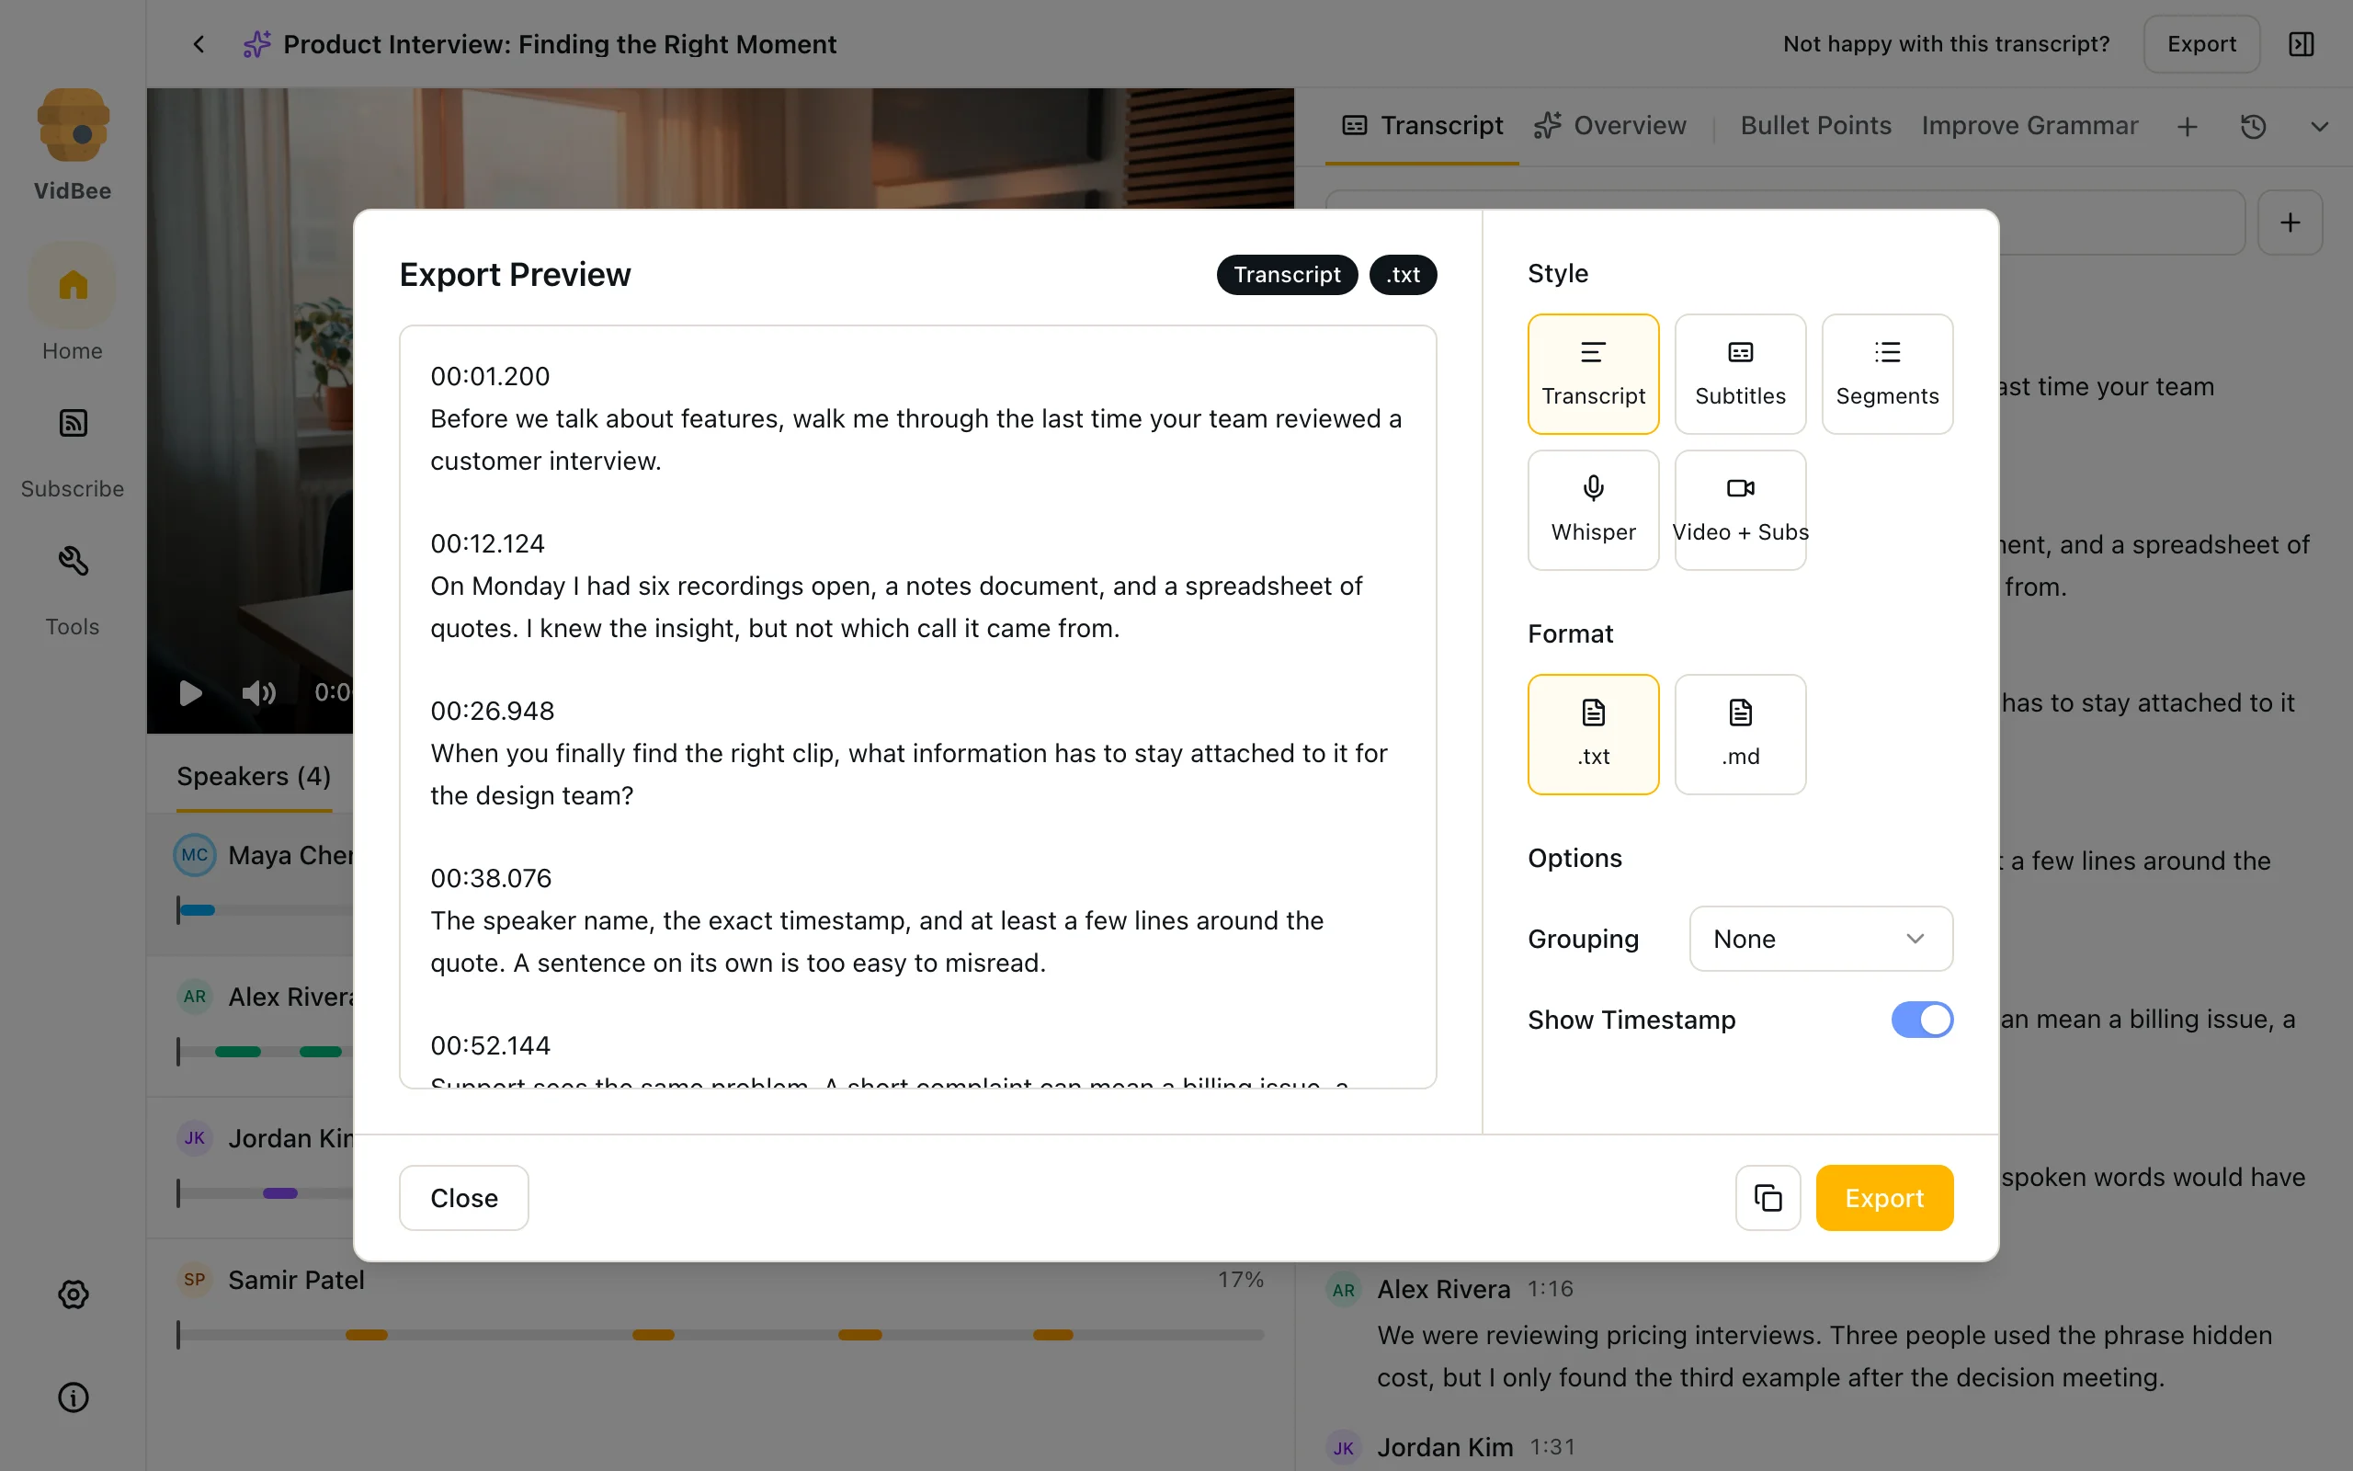
Task: Open transcript history clock icon
Action: point(2254,127)
